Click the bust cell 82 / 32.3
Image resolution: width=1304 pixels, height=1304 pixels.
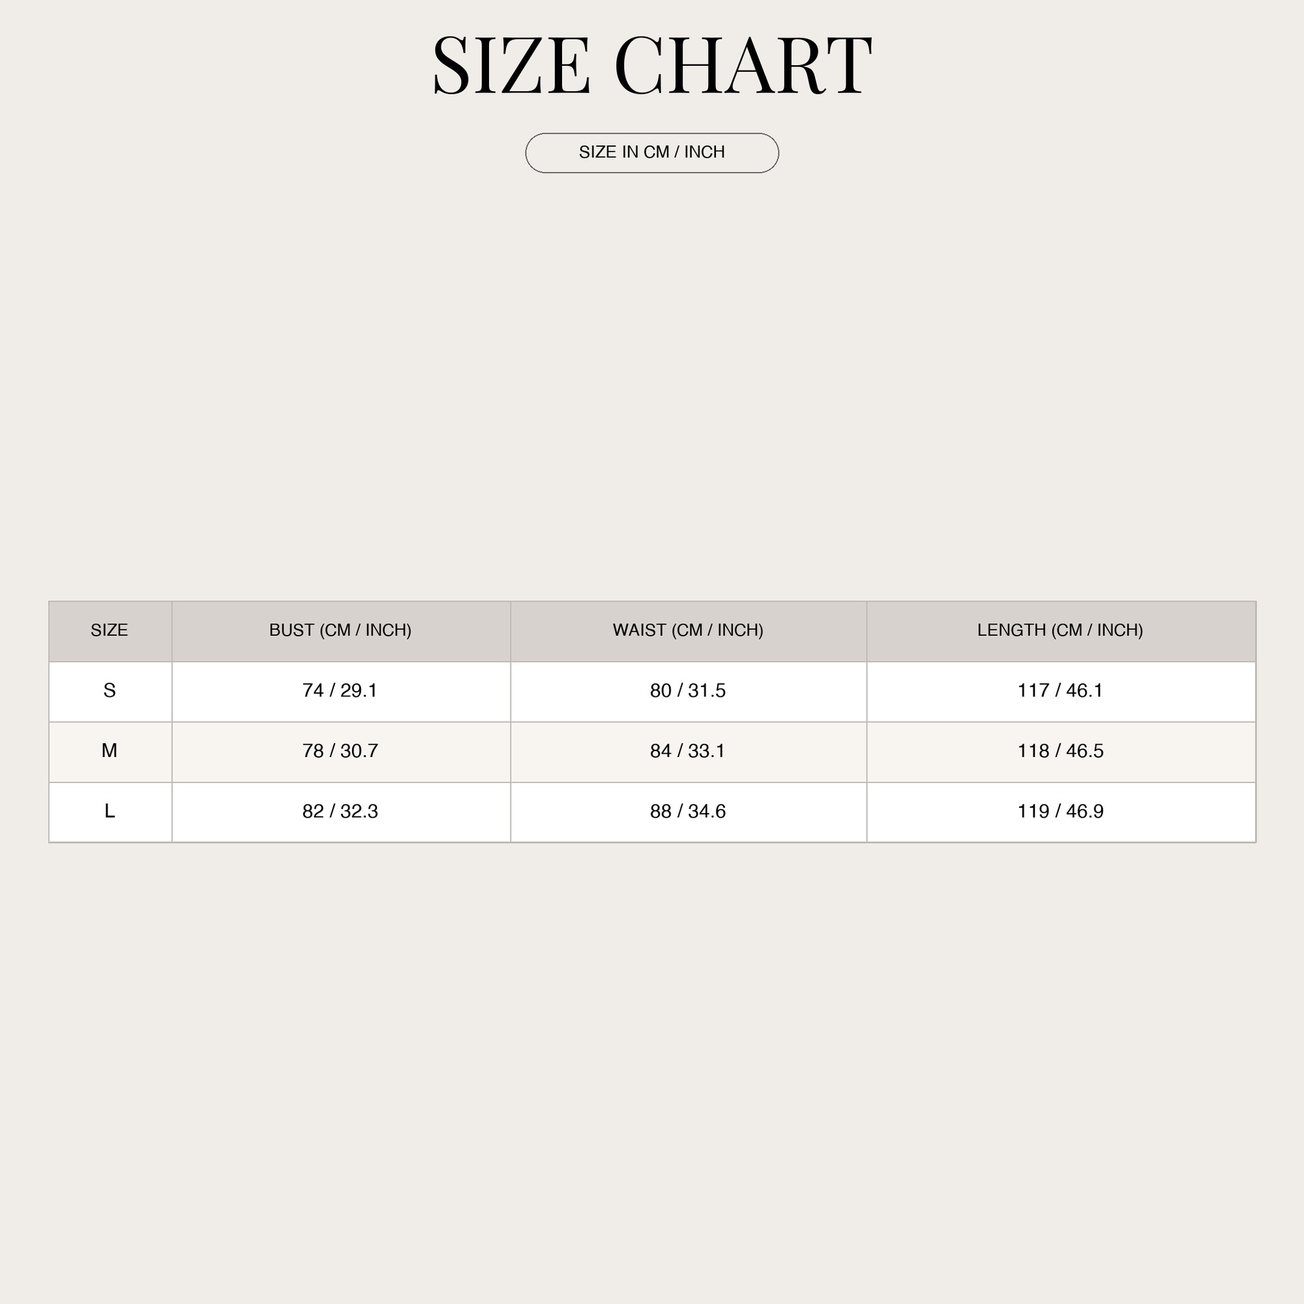click(341, 812)
